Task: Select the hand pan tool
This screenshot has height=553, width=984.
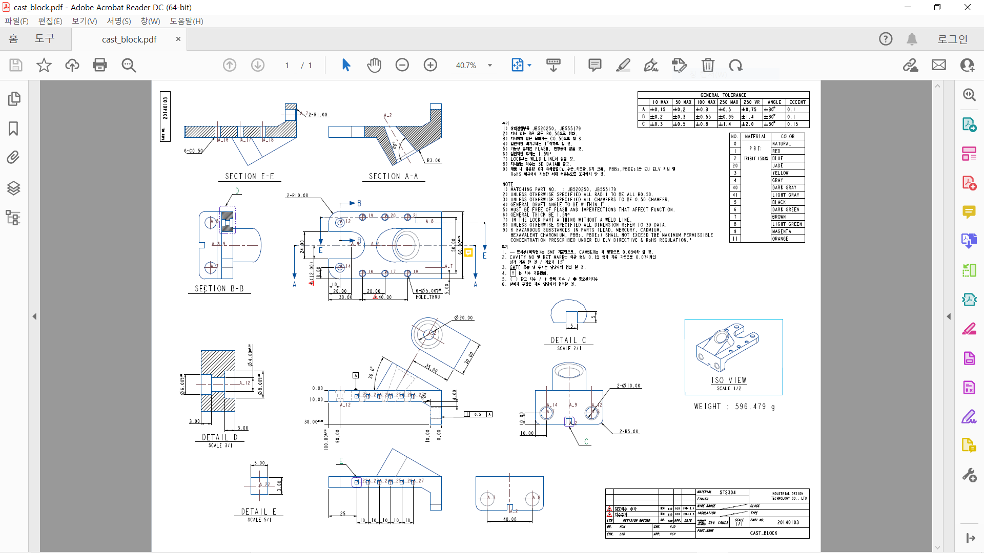Action: (x=374, y=65)
